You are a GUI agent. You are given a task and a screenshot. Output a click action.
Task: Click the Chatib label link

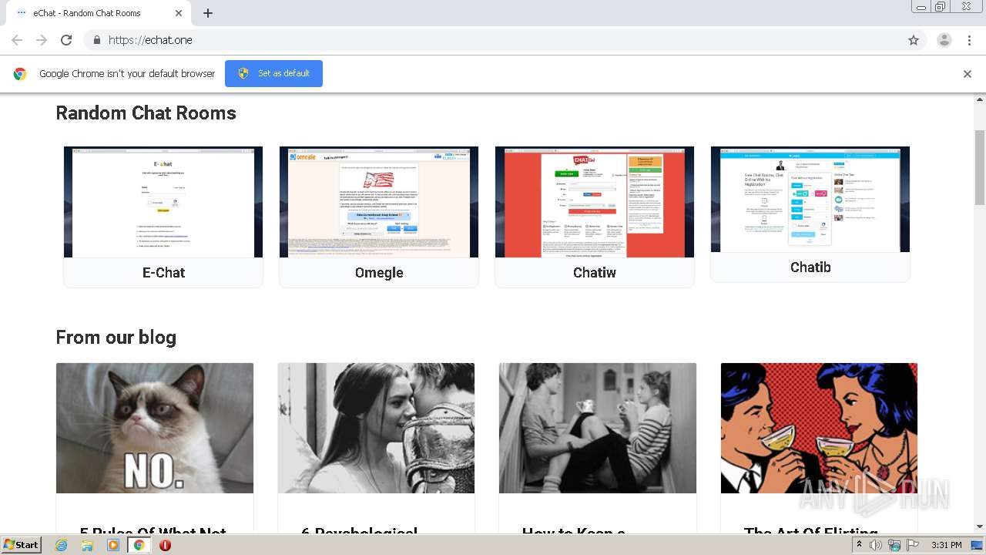(810, 267)
